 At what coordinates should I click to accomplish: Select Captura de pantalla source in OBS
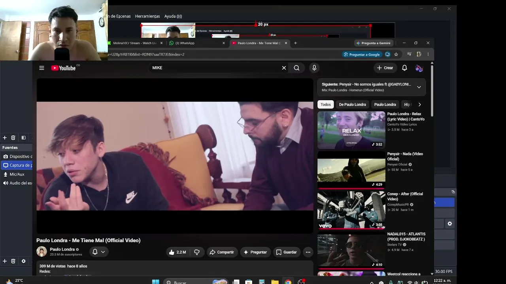(x=17, y=165)
